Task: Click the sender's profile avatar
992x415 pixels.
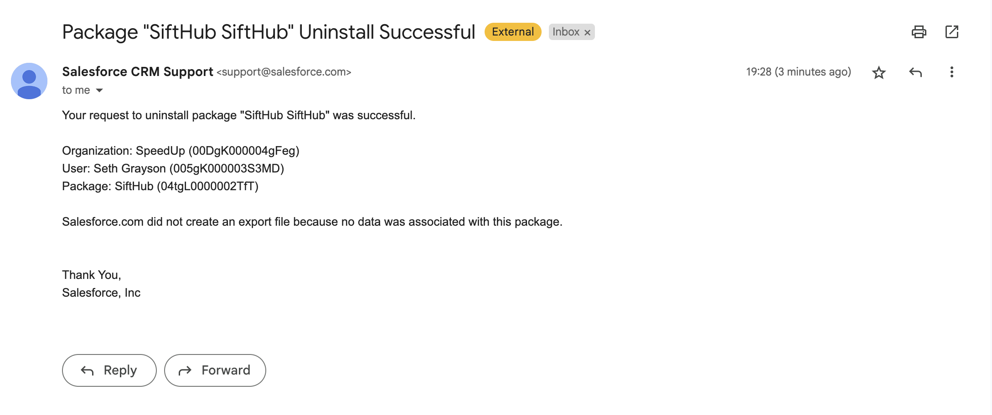Action: 29,81
